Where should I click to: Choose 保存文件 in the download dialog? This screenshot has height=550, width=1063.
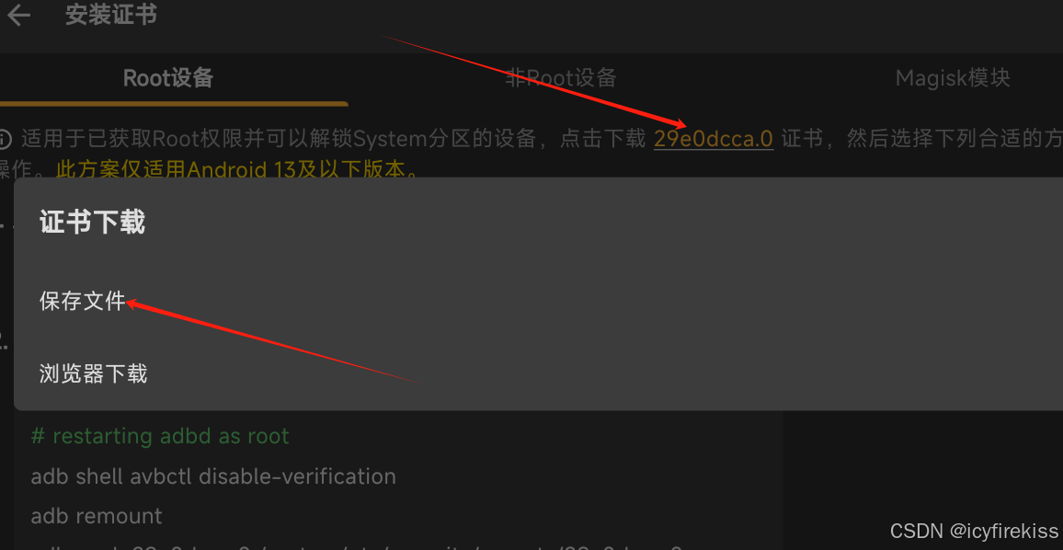click(x=83, y=301)
